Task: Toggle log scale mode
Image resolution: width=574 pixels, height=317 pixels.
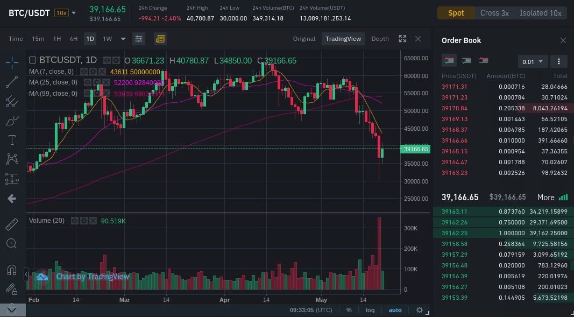Action: 370,310
